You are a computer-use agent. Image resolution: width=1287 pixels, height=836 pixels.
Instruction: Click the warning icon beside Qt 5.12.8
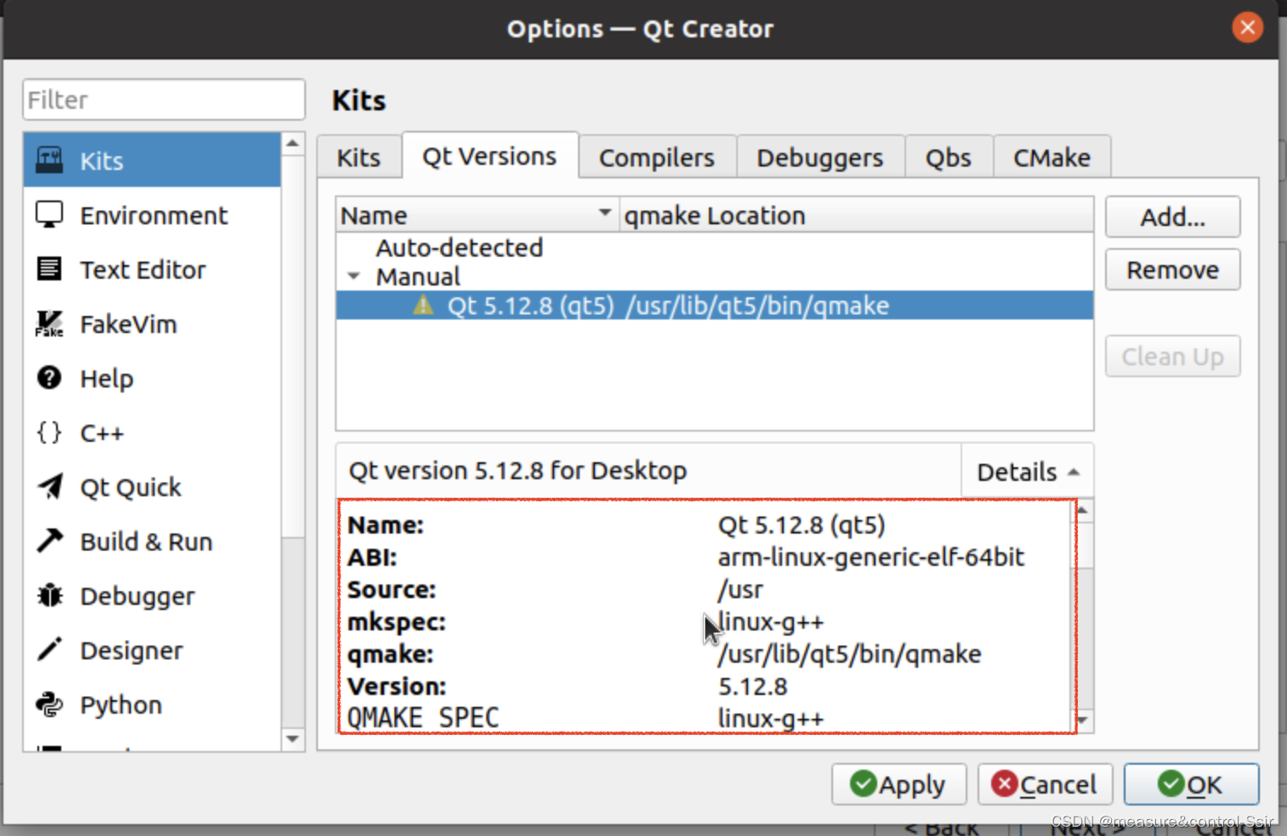click(x=421, y=305)
